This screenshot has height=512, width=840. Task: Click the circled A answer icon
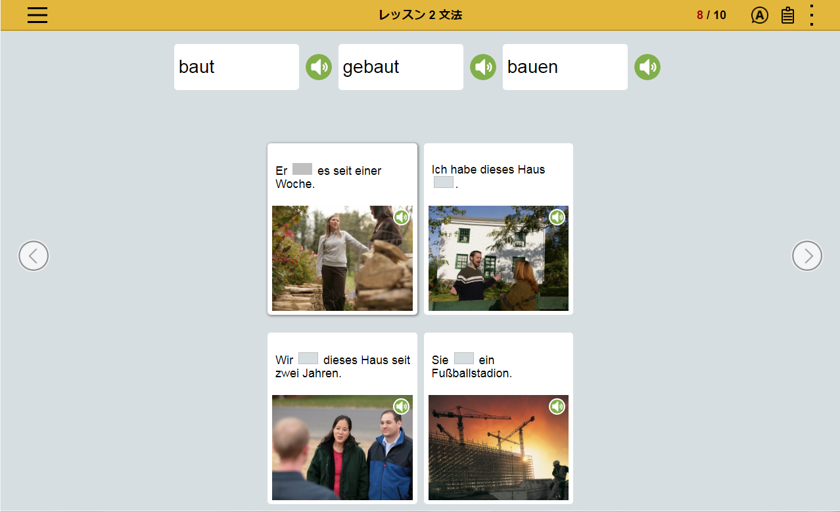click(x=759, y=15)
